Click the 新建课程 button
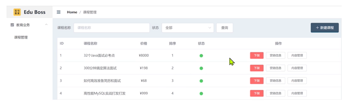Viewport: 348px width, 105px height. tap(325, 28)
